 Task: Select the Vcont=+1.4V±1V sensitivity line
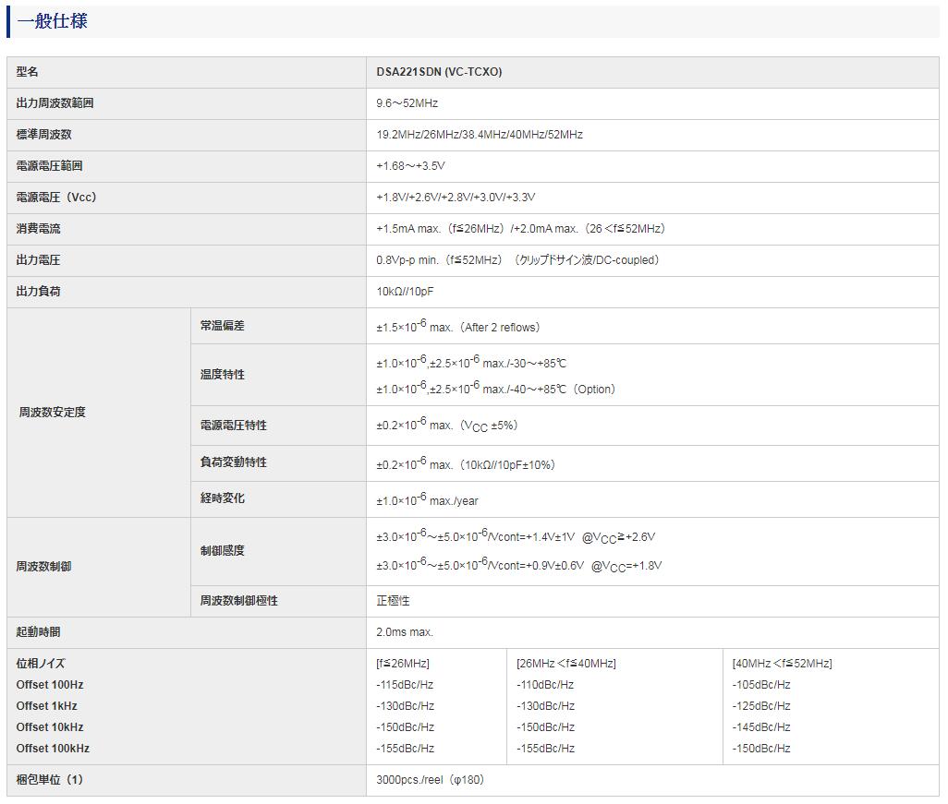tap(516, 536)
